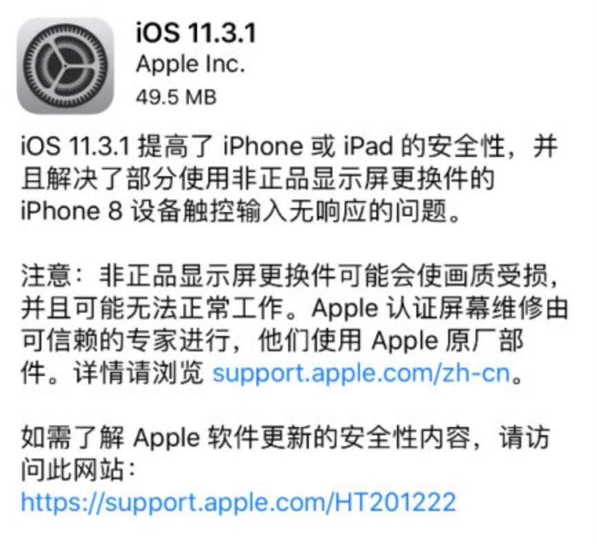Click the line 且解决了部分使用非正品显示屏更换件的
The image size is (597, 544).
pos(258,179)
